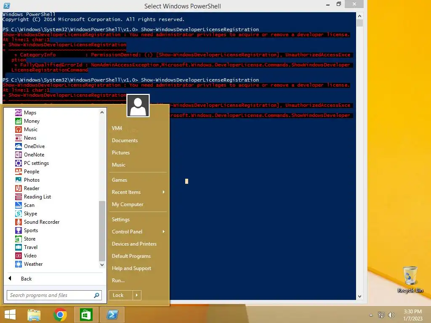Open the Maps app icon
Viewport: 431px width, 323px height.
(x=19, y=113)
